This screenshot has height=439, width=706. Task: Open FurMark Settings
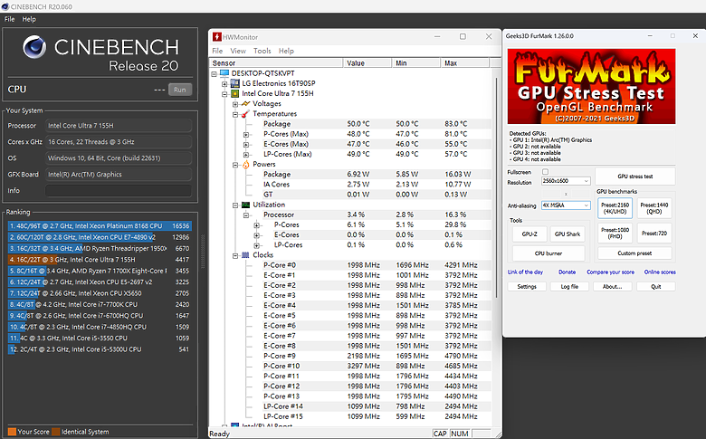527,286
